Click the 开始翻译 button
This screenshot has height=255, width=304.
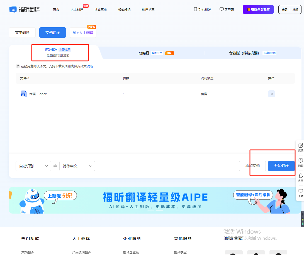281,166
